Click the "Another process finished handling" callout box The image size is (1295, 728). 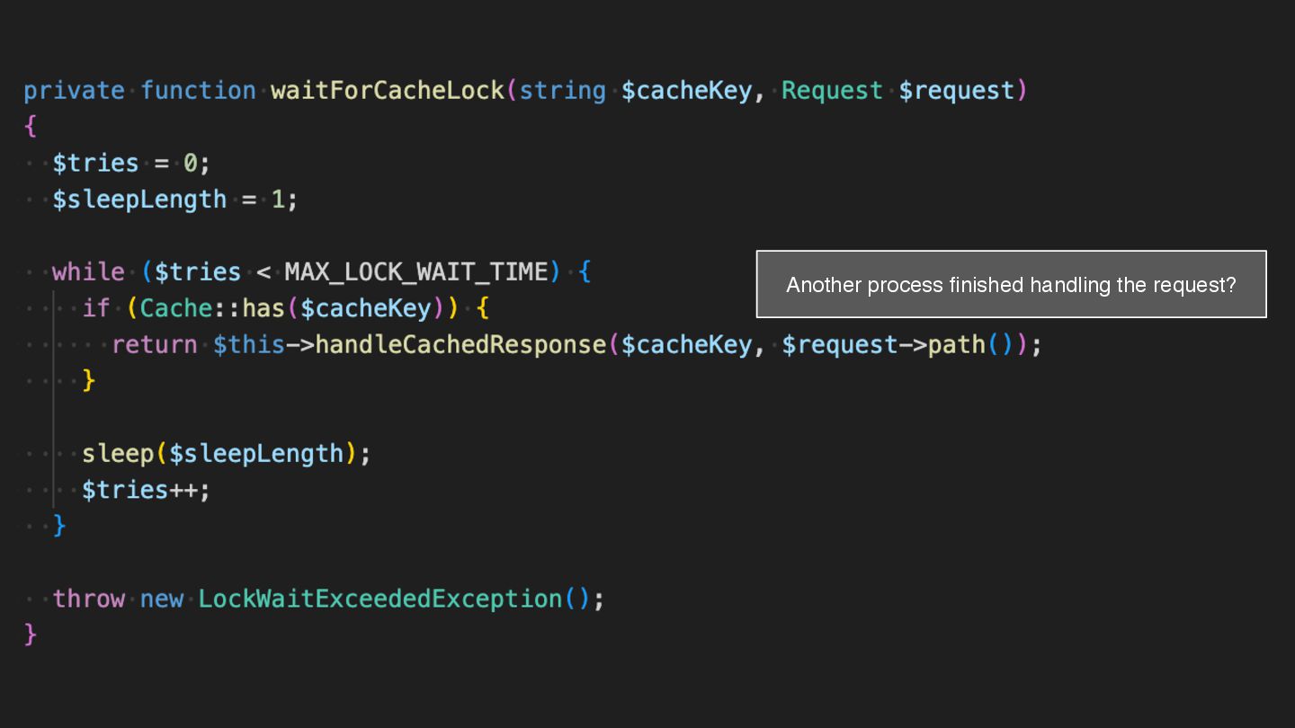[1011, 285]
